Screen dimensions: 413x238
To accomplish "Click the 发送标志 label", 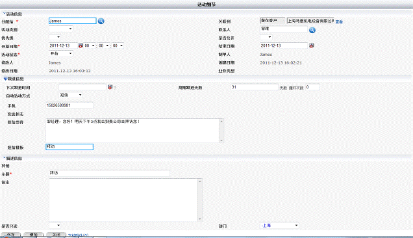I will (x=16, y=114).
